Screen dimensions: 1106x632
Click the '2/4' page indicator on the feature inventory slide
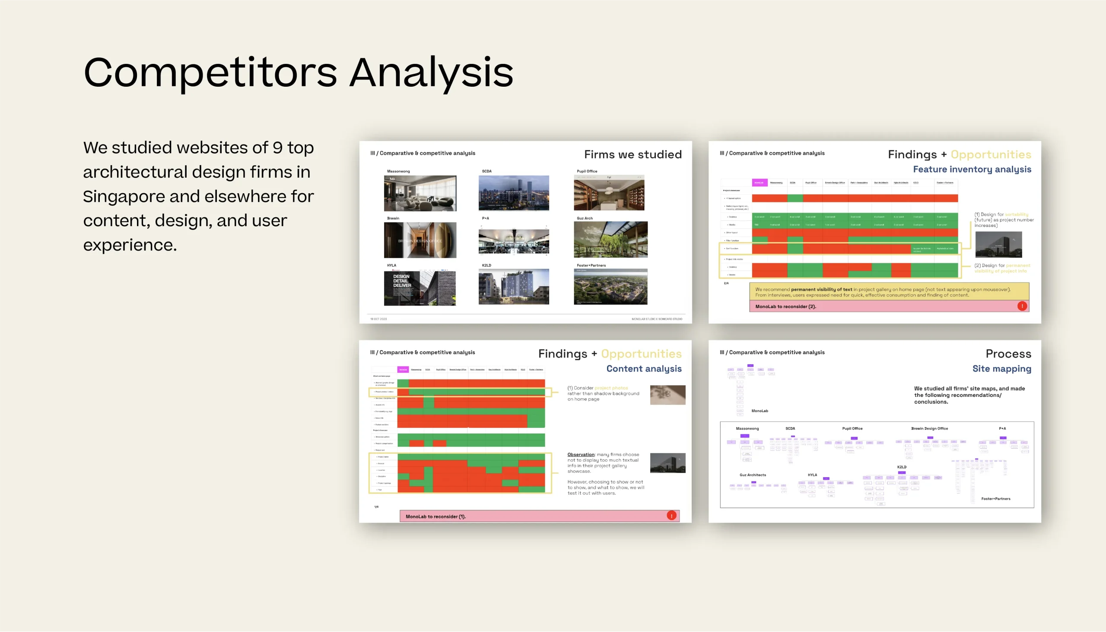tap(726, 283)
